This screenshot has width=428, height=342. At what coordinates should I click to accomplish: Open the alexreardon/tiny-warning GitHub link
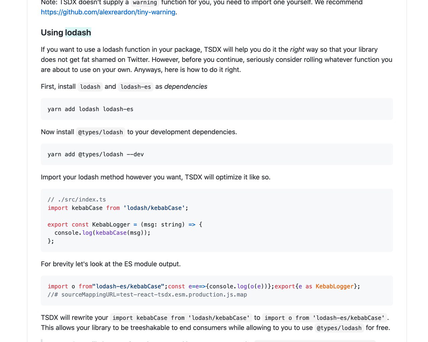coord(108,12)
